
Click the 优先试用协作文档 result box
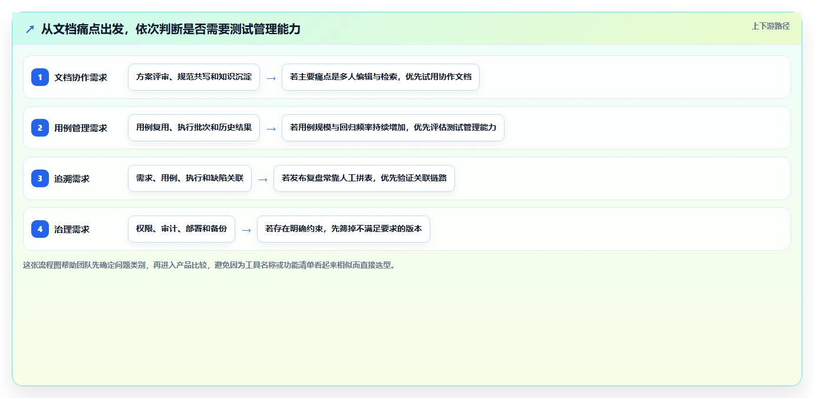[381, 77]
